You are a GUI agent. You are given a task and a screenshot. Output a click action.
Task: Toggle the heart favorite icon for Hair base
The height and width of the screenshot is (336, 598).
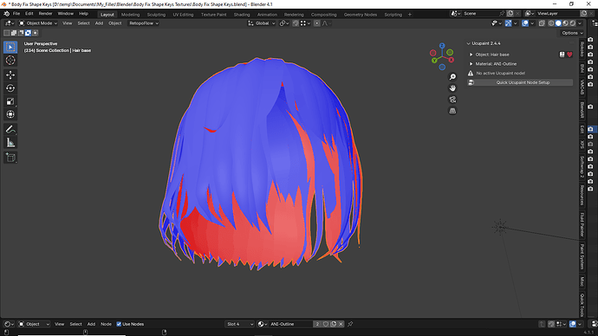569,55
